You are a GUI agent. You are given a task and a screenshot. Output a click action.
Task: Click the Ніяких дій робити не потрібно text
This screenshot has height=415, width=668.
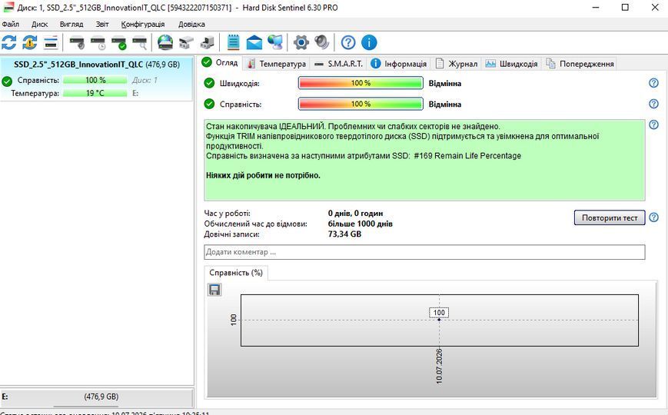click(264, 175)
